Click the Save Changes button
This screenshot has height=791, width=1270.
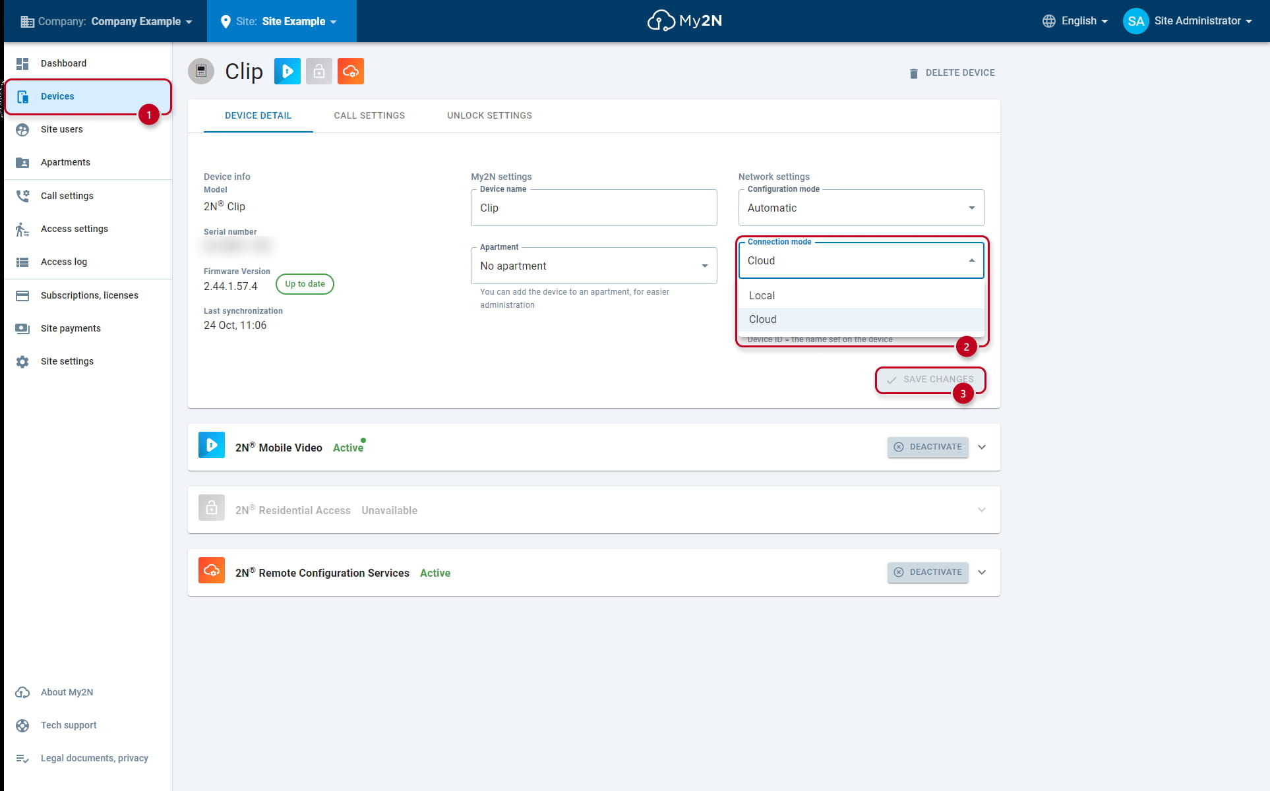click(x=930, y=380)
